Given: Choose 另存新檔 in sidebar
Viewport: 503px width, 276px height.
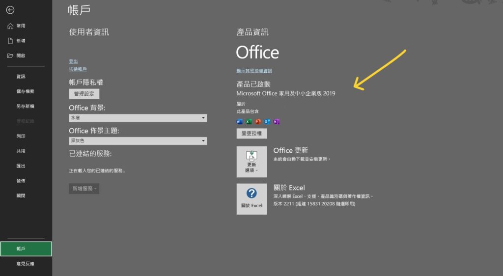Looking at the screenshot, I should tap(26, 107).
